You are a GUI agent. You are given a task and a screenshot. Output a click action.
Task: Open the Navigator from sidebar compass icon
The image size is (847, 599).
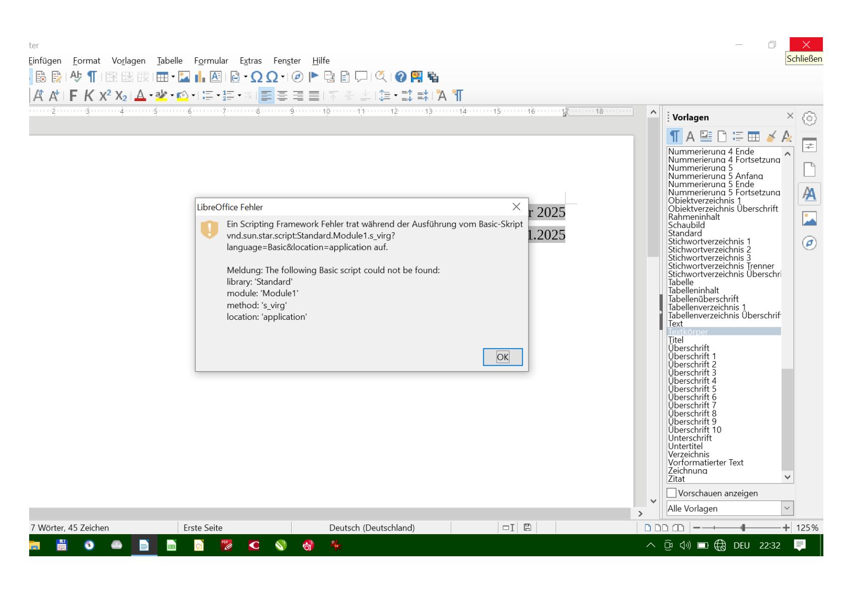(809, 243)
